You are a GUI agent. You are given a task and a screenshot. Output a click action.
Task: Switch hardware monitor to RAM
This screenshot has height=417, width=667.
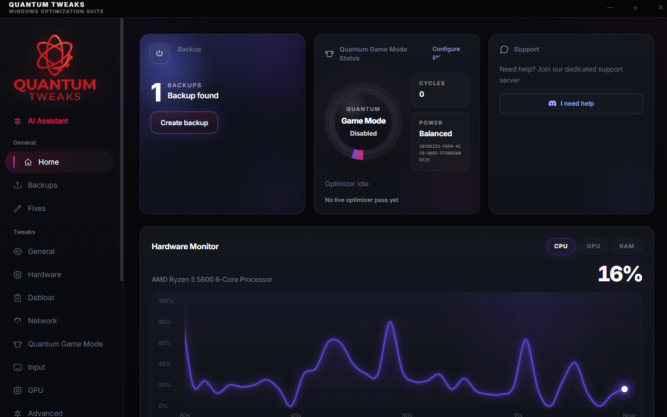(626, 246)
